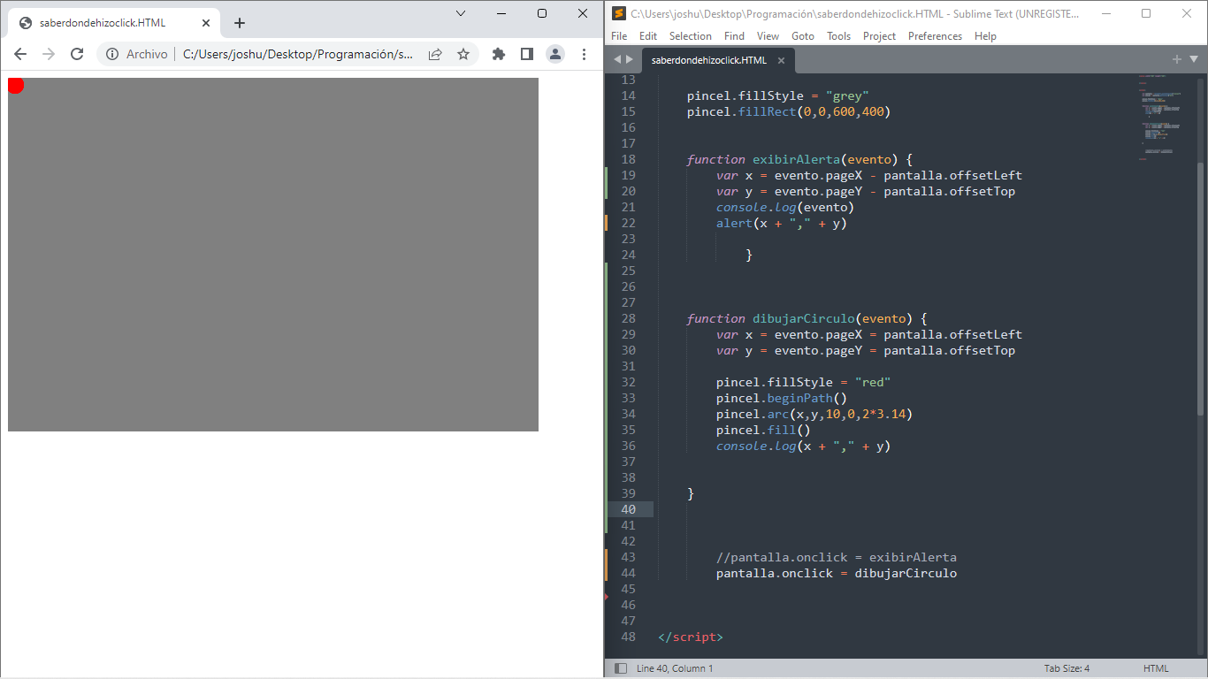Viewport: 1208px width, 679px height.
Task: Click dibujarCirculo in the function definition
Action: click(x=804, y=318)
